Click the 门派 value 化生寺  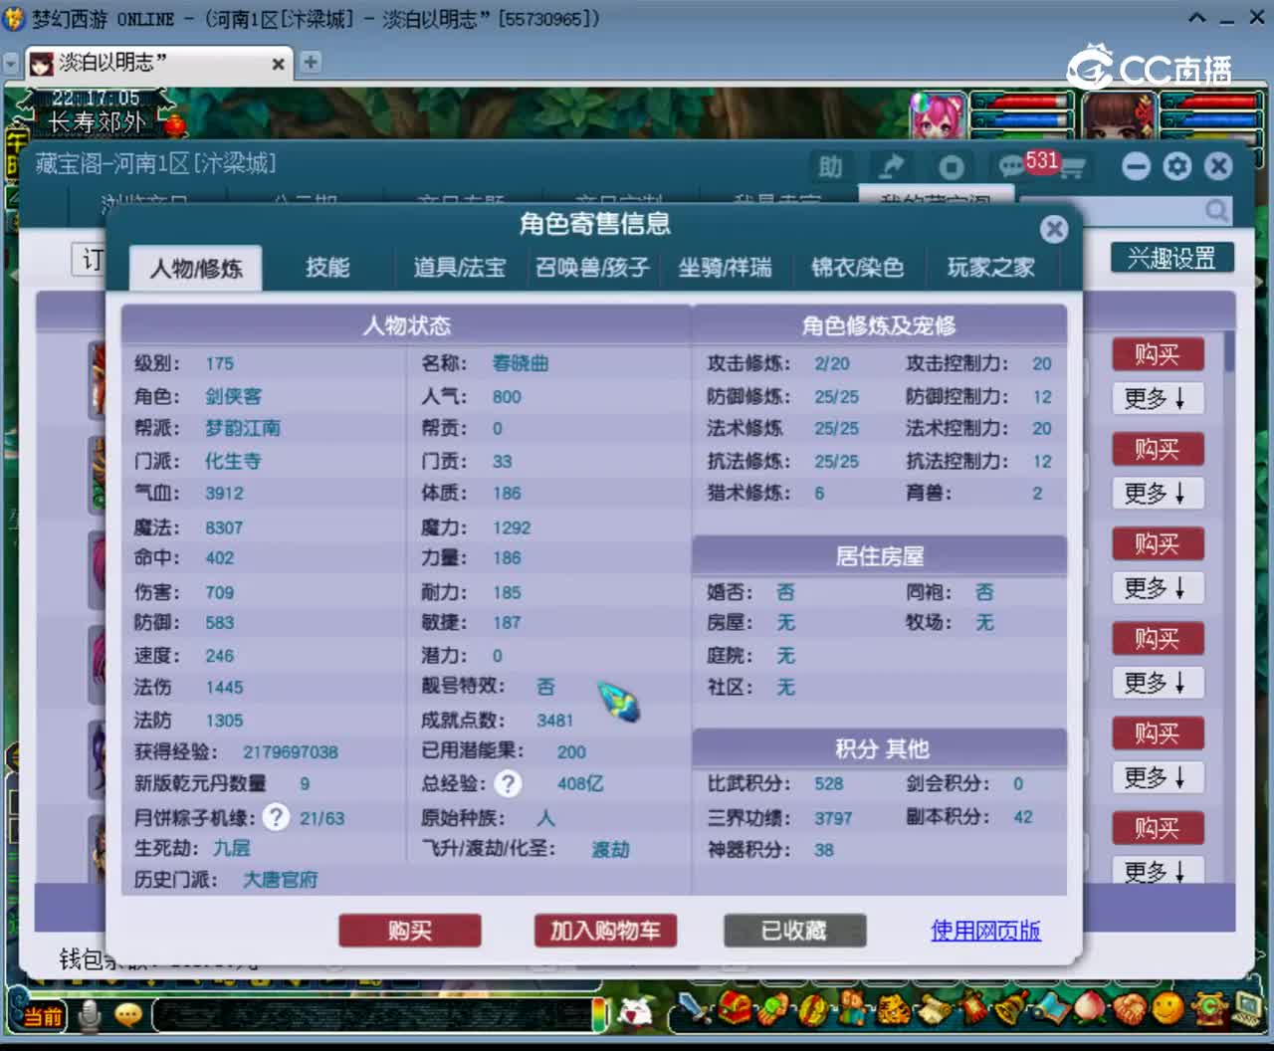coord(233,461)
